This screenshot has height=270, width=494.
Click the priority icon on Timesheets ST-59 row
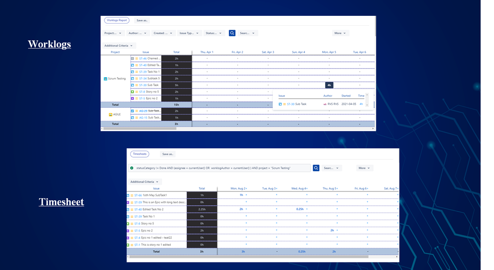click(x=132, y=202)
